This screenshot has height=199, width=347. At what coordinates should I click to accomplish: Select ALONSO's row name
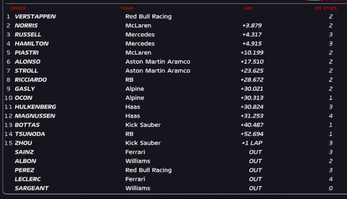[28, 62]
